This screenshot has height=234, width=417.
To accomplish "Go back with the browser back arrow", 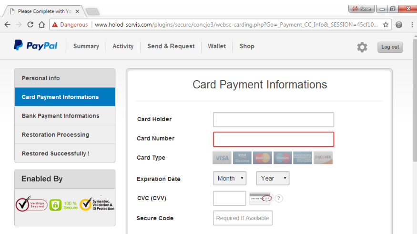I will [8, 25].
